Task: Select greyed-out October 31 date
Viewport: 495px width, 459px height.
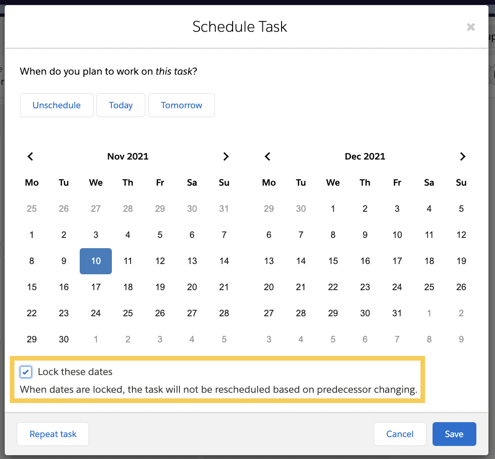Action: coord(224,209)
